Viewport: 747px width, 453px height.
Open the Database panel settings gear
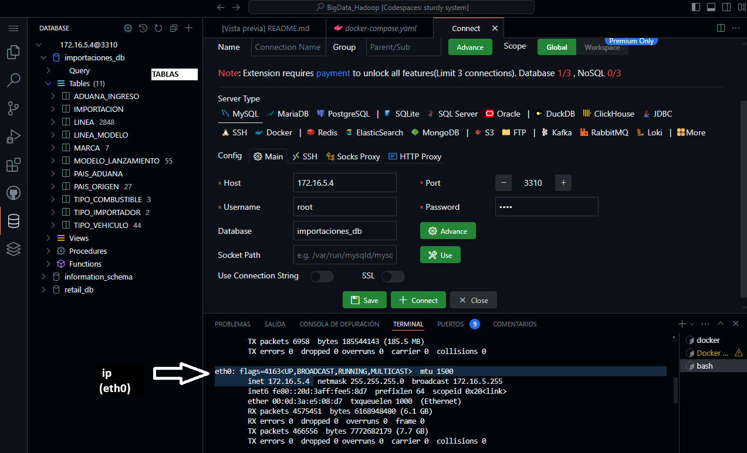128,28
